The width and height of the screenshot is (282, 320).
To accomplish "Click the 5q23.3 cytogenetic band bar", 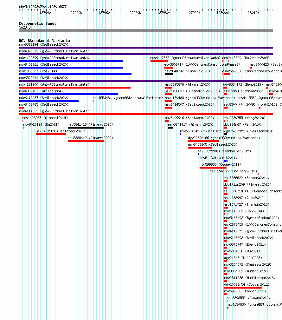I will (146, 31).
